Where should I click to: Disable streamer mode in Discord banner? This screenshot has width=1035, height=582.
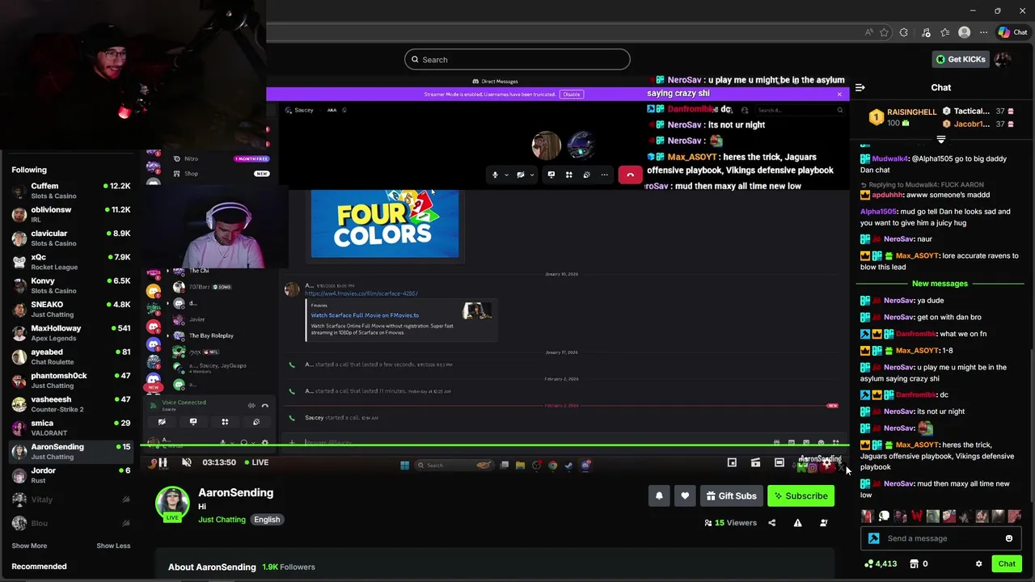572,95
